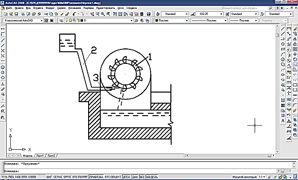Open Plot Preview icon
The image size is (298, 180).
[28, 14]
